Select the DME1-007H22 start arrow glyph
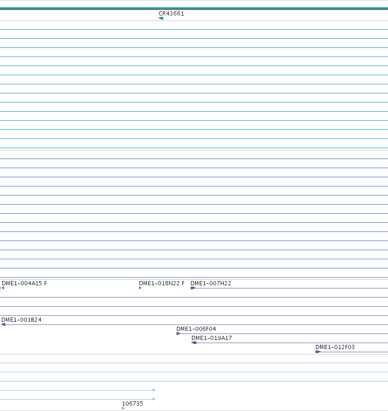 coord(193,288)
